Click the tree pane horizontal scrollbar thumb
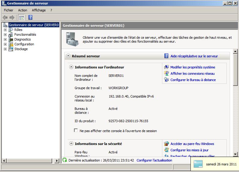Viewport: 239px width, 172px height. tap(29, 161)
